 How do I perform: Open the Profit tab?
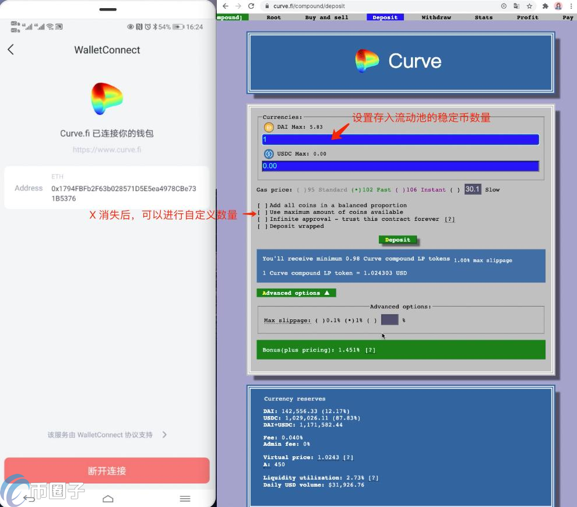click(527, 17)
